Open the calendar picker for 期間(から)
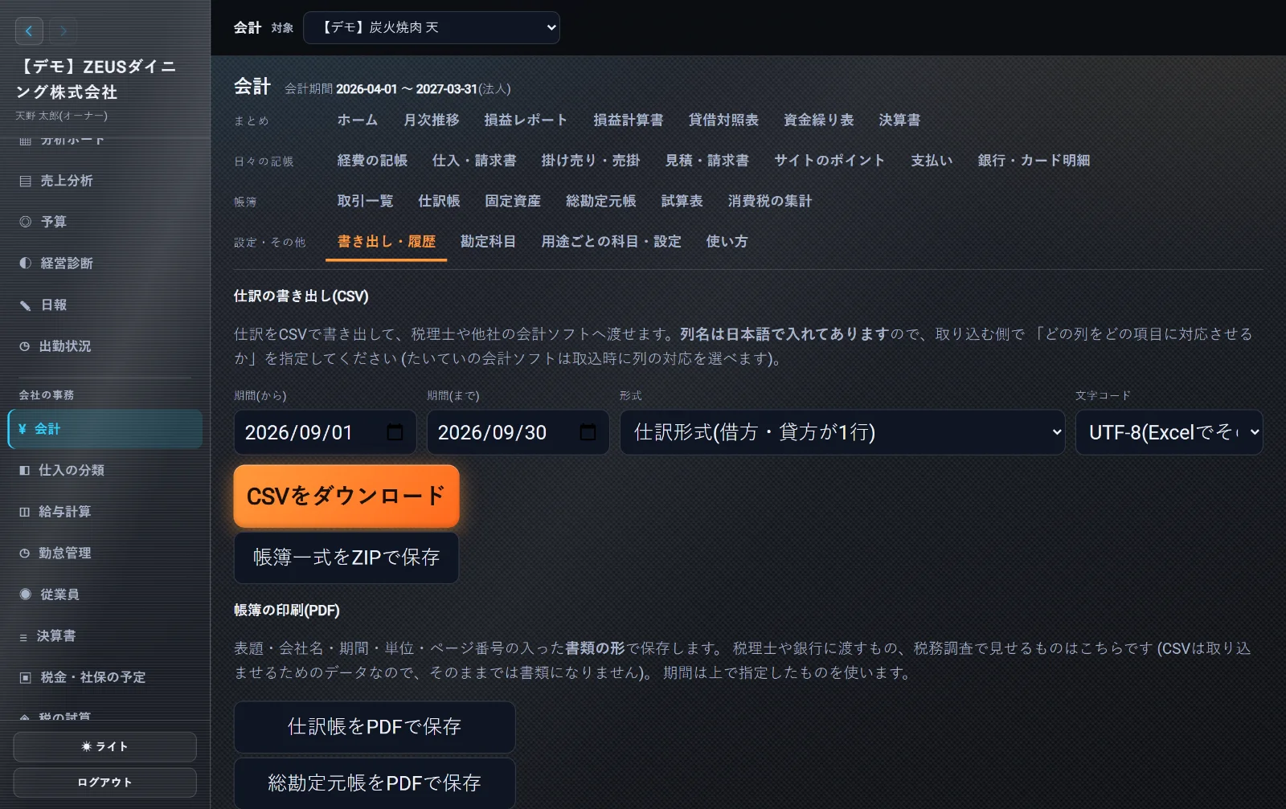 coord(395,432)
